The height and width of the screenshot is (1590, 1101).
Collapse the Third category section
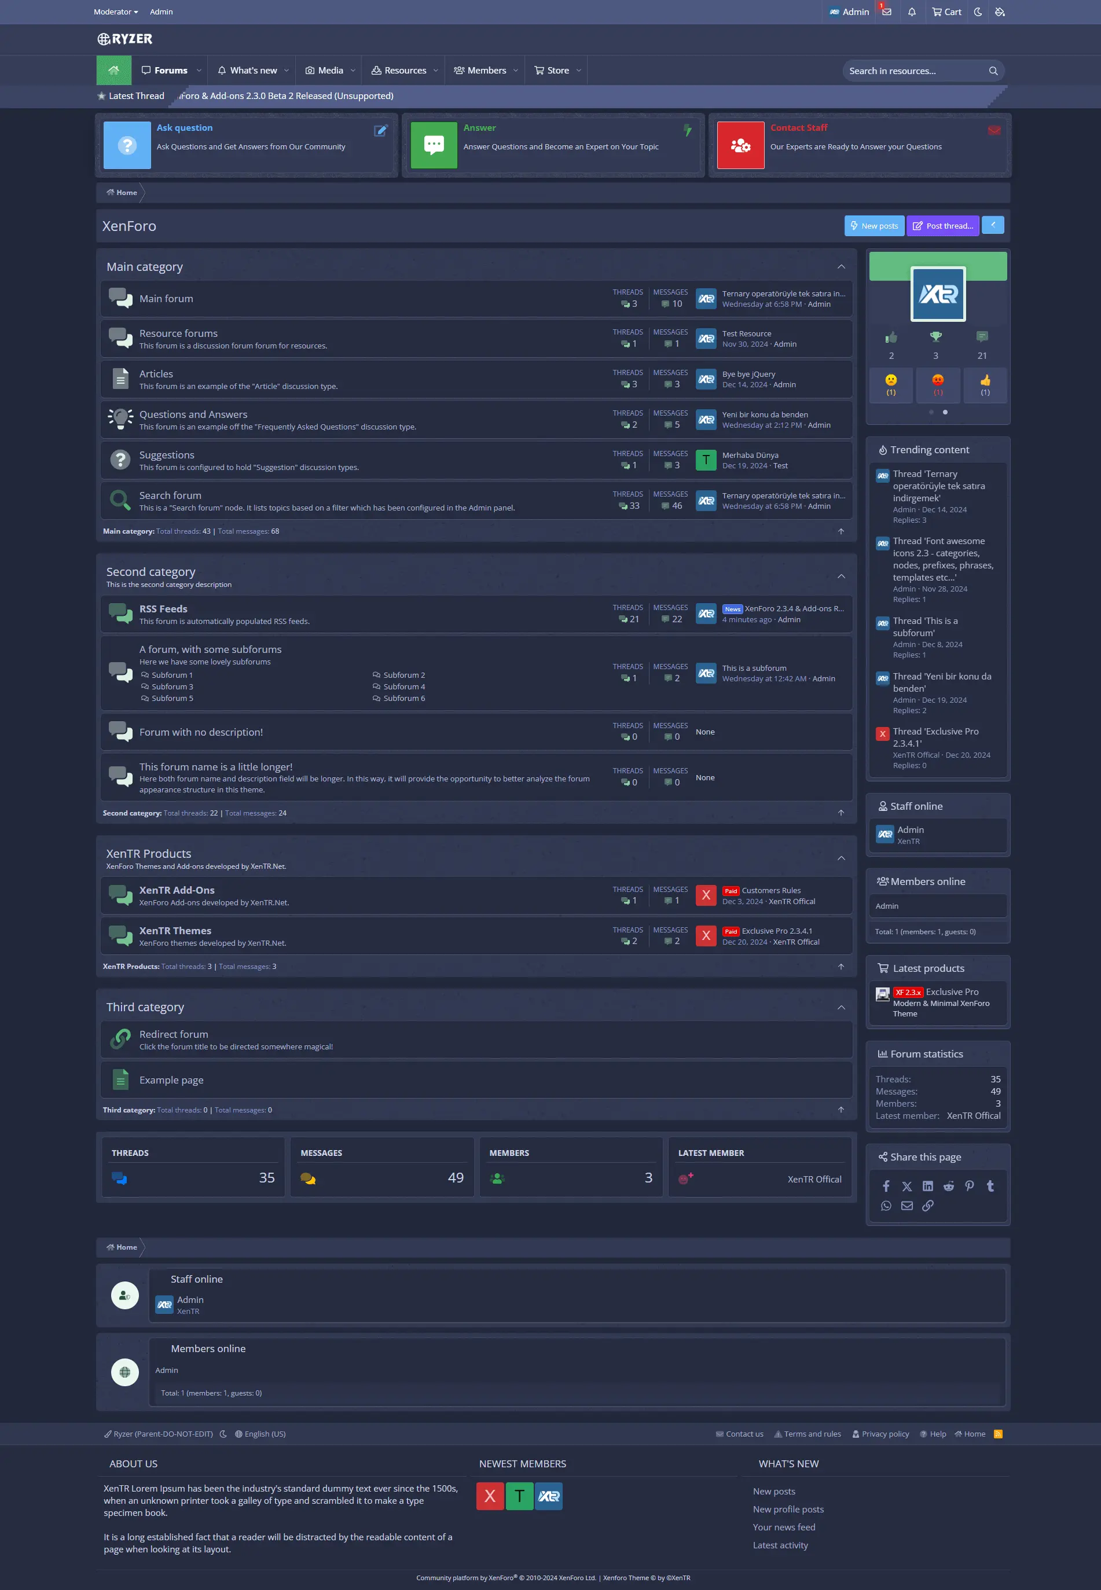[841, 1007]
